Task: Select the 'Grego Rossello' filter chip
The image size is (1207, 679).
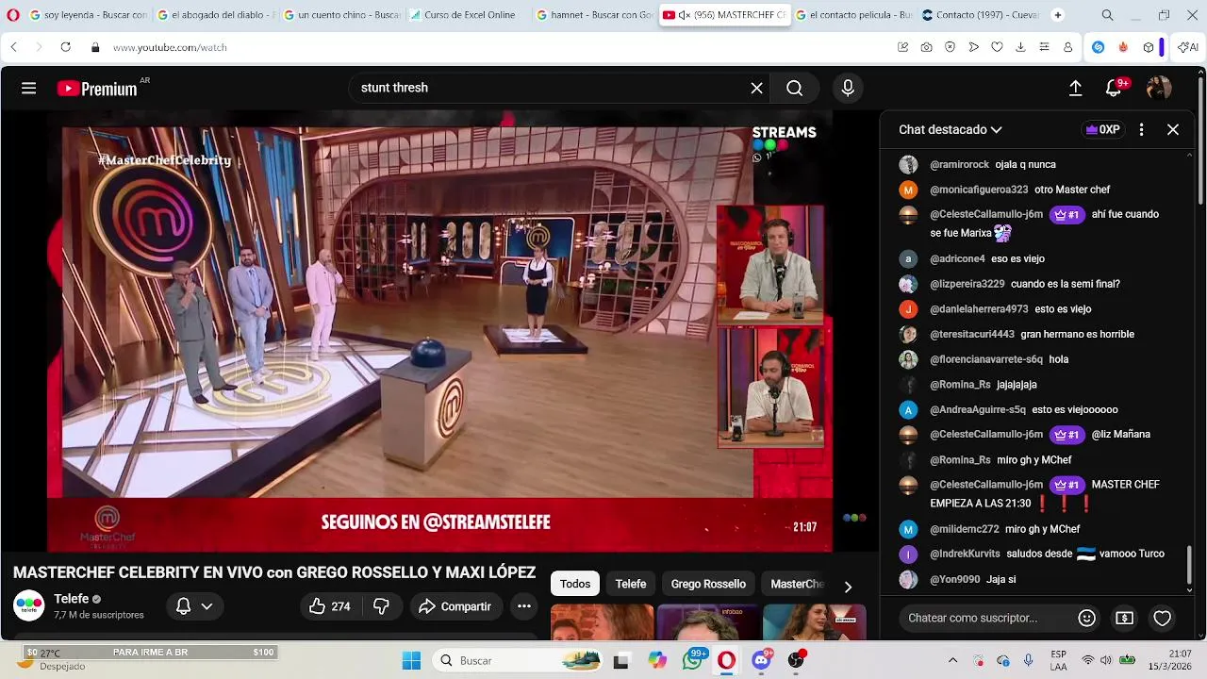Action: [708, 584]
